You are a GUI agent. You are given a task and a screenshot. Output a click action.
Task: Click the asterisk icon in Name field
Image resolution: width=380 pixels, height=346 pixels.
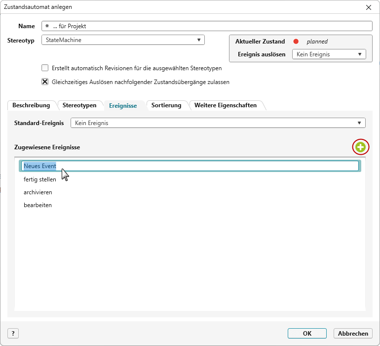pyautogui.click(x=47, y=26)
